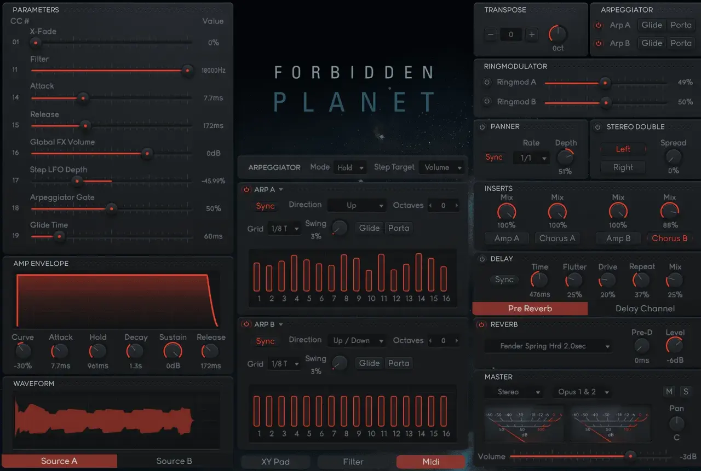Viewport: 701px width, 471px height.
Task: Click the Chorus B insert button
Action: pyautogui.click(x=669, y=239)
